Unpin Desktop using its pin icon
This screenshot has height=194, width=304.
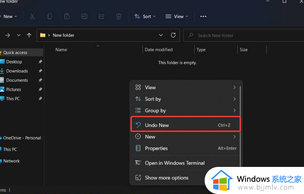[x=40, y=62]
